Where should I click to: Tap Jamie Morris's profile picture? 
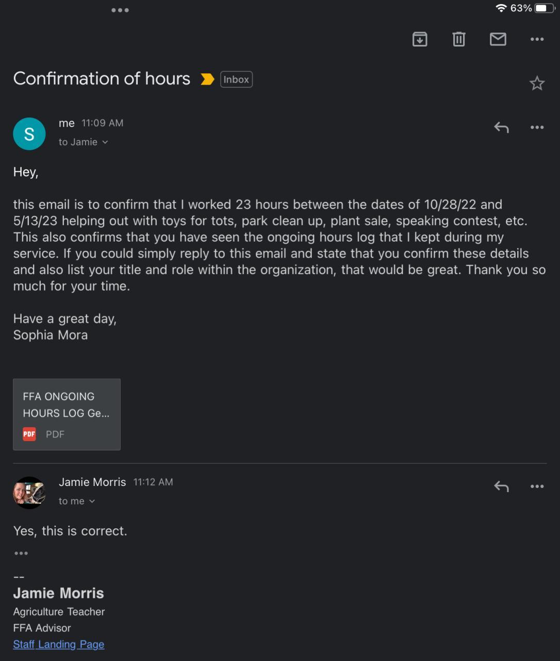coord(29,493)
